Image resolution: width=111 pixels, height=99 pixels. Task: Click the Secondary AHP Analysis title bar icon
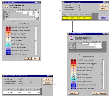(68, 34)
